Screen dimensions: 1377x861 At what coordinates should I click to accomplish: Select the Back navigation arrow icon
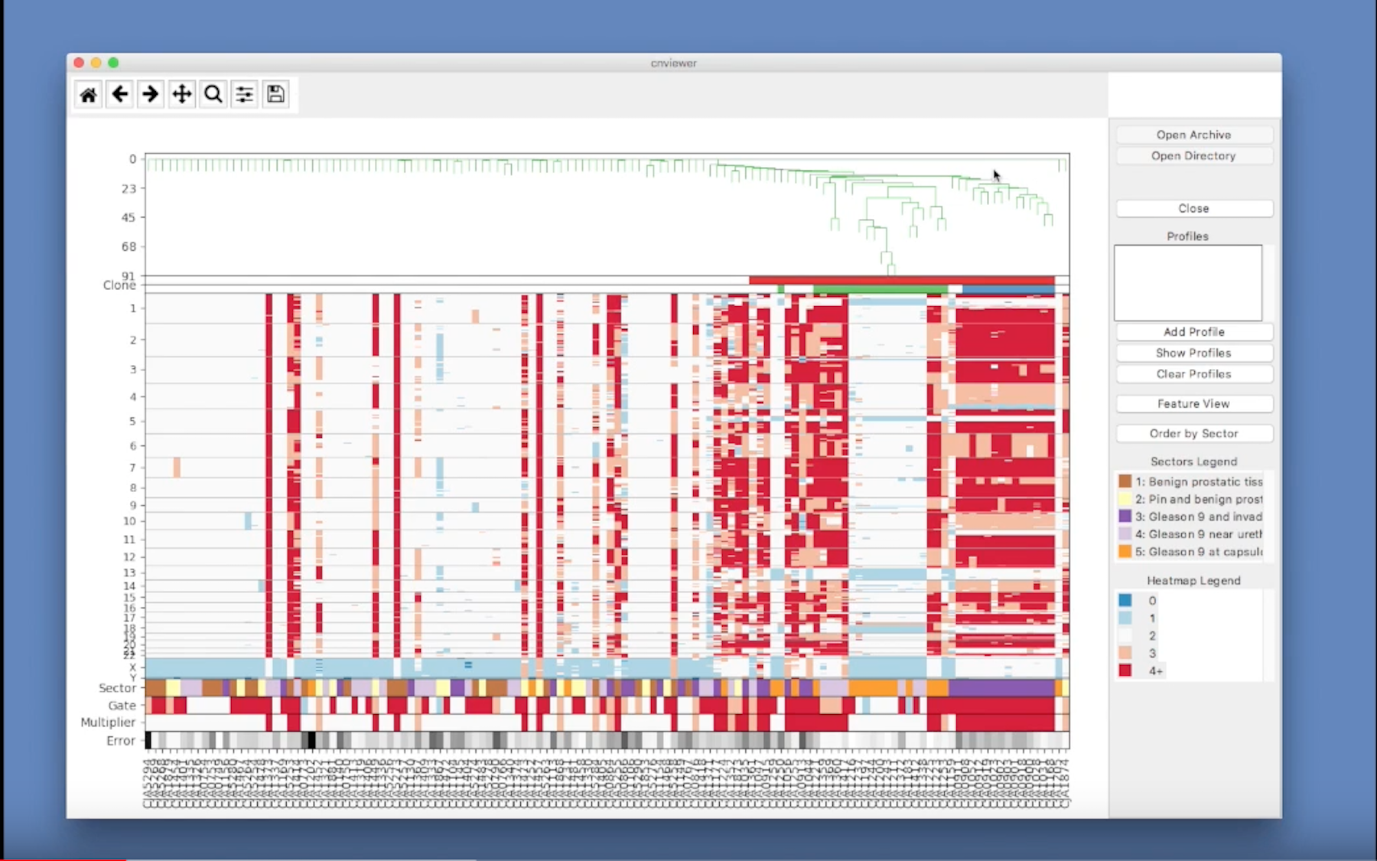[x=119, y=93]
